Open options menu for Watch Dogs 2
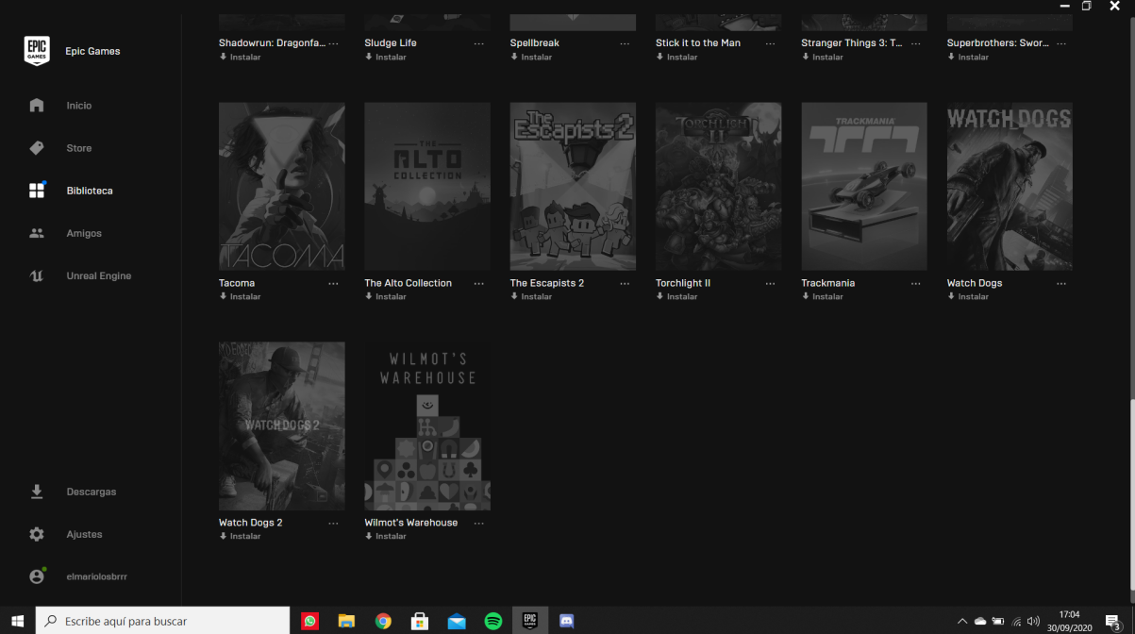The height and width of the screenshot is (634, 1135). point(333,524)
